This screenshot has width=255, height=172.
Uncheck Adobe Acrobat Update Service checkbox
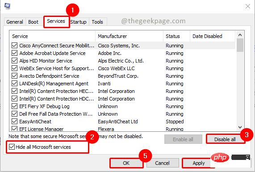(x=14, y=53)
